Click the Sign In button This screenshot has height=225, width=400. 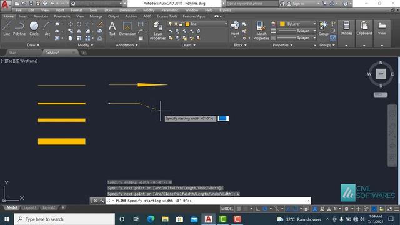tap(296, 4)
